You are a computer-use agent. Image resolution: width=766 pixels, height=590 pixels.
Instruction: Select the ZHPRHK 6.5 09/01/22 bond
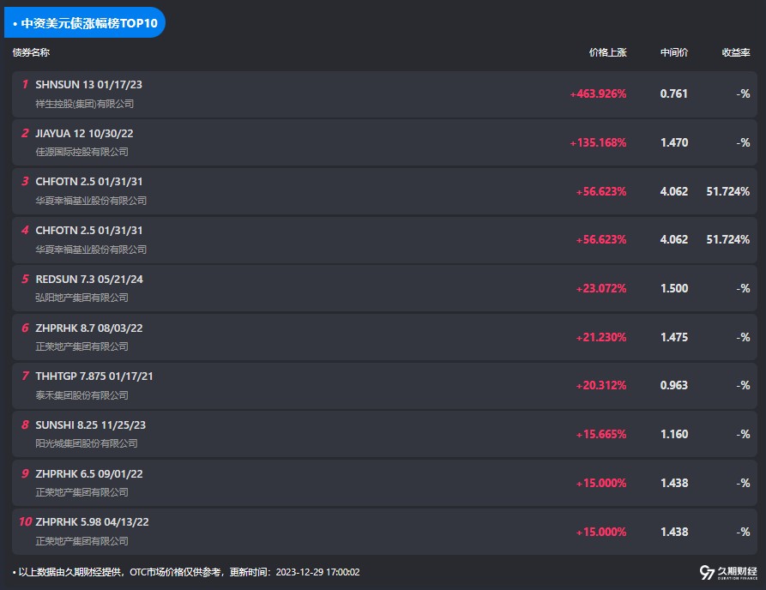pos(88,473)
